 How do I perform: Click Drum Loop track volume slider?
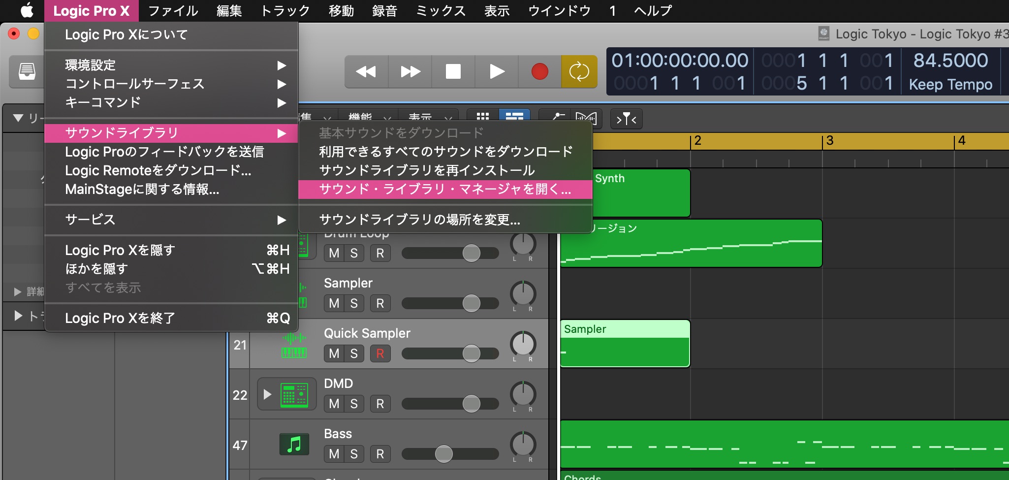450,253
